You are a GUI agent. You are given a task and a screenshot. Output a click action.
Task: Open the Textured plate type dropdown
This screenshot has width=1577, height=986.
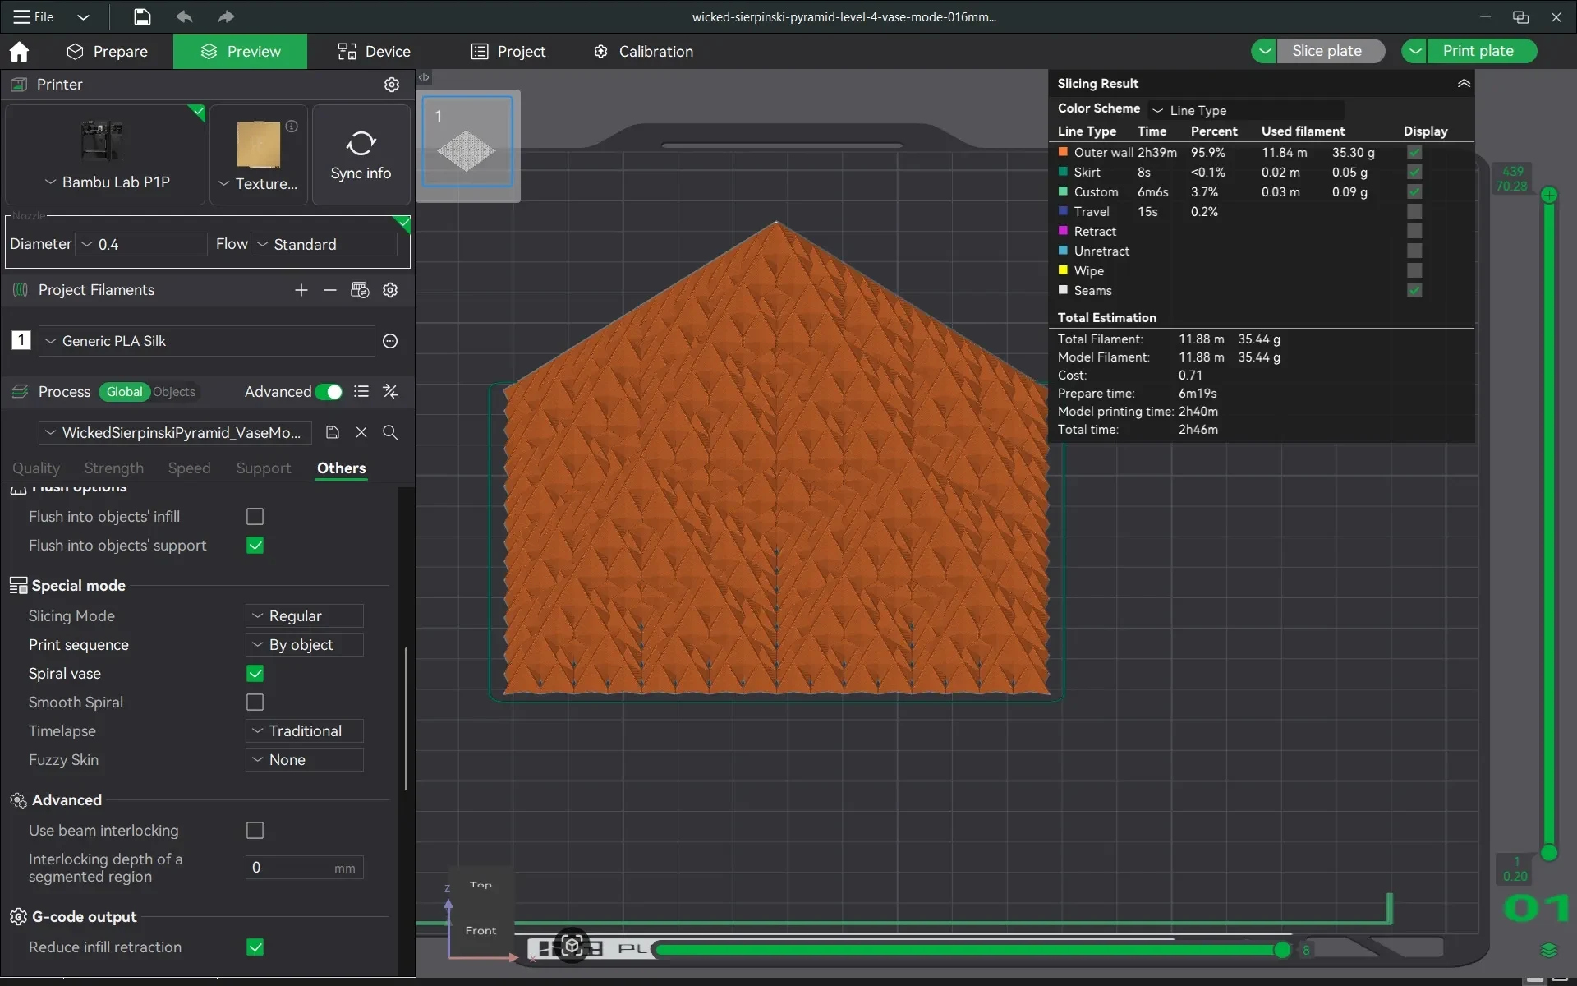(258, 183)
